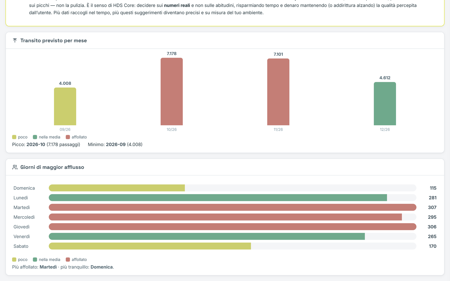Click the Domenica row label
The image size is (450, 281).
click(24, 188)
